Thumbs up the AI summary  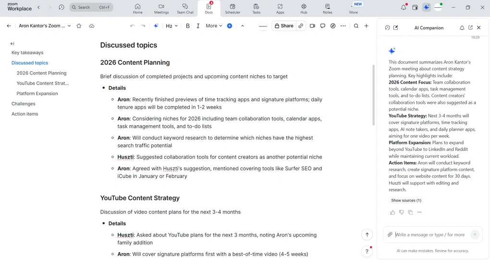(x=392, y=212)
